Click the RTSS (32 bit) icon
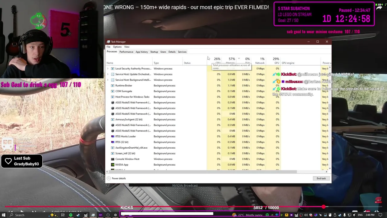 pyautogui.click(x=112, y=142)
